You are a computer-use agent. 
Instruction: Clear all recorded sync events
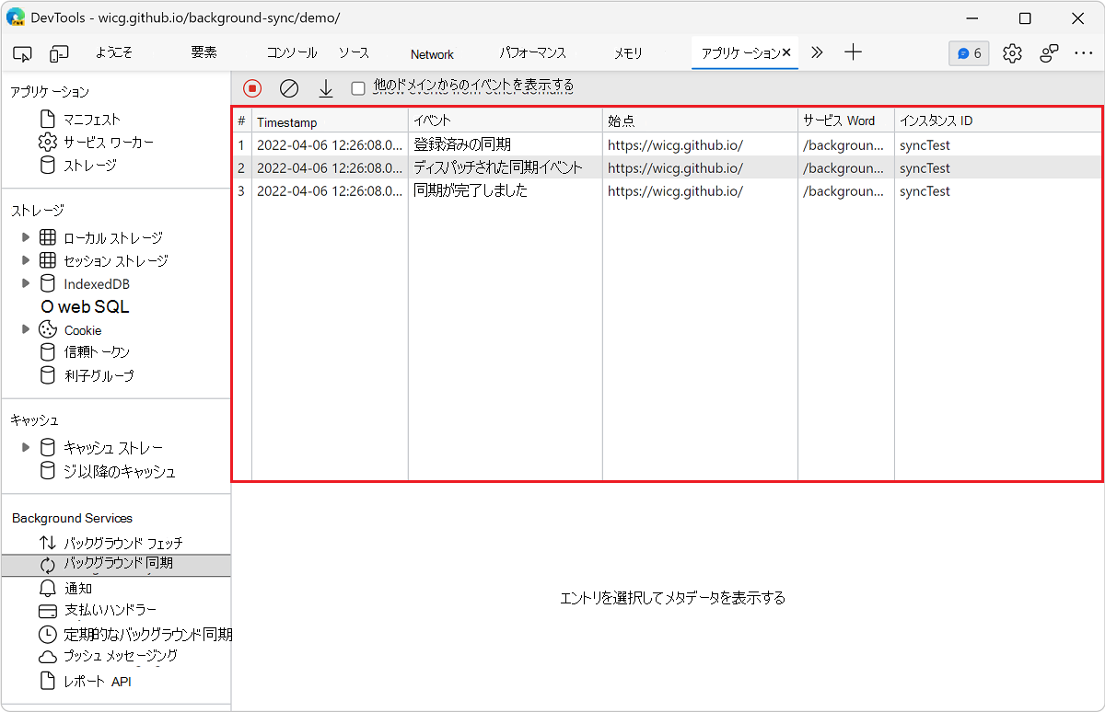(288, 86)
